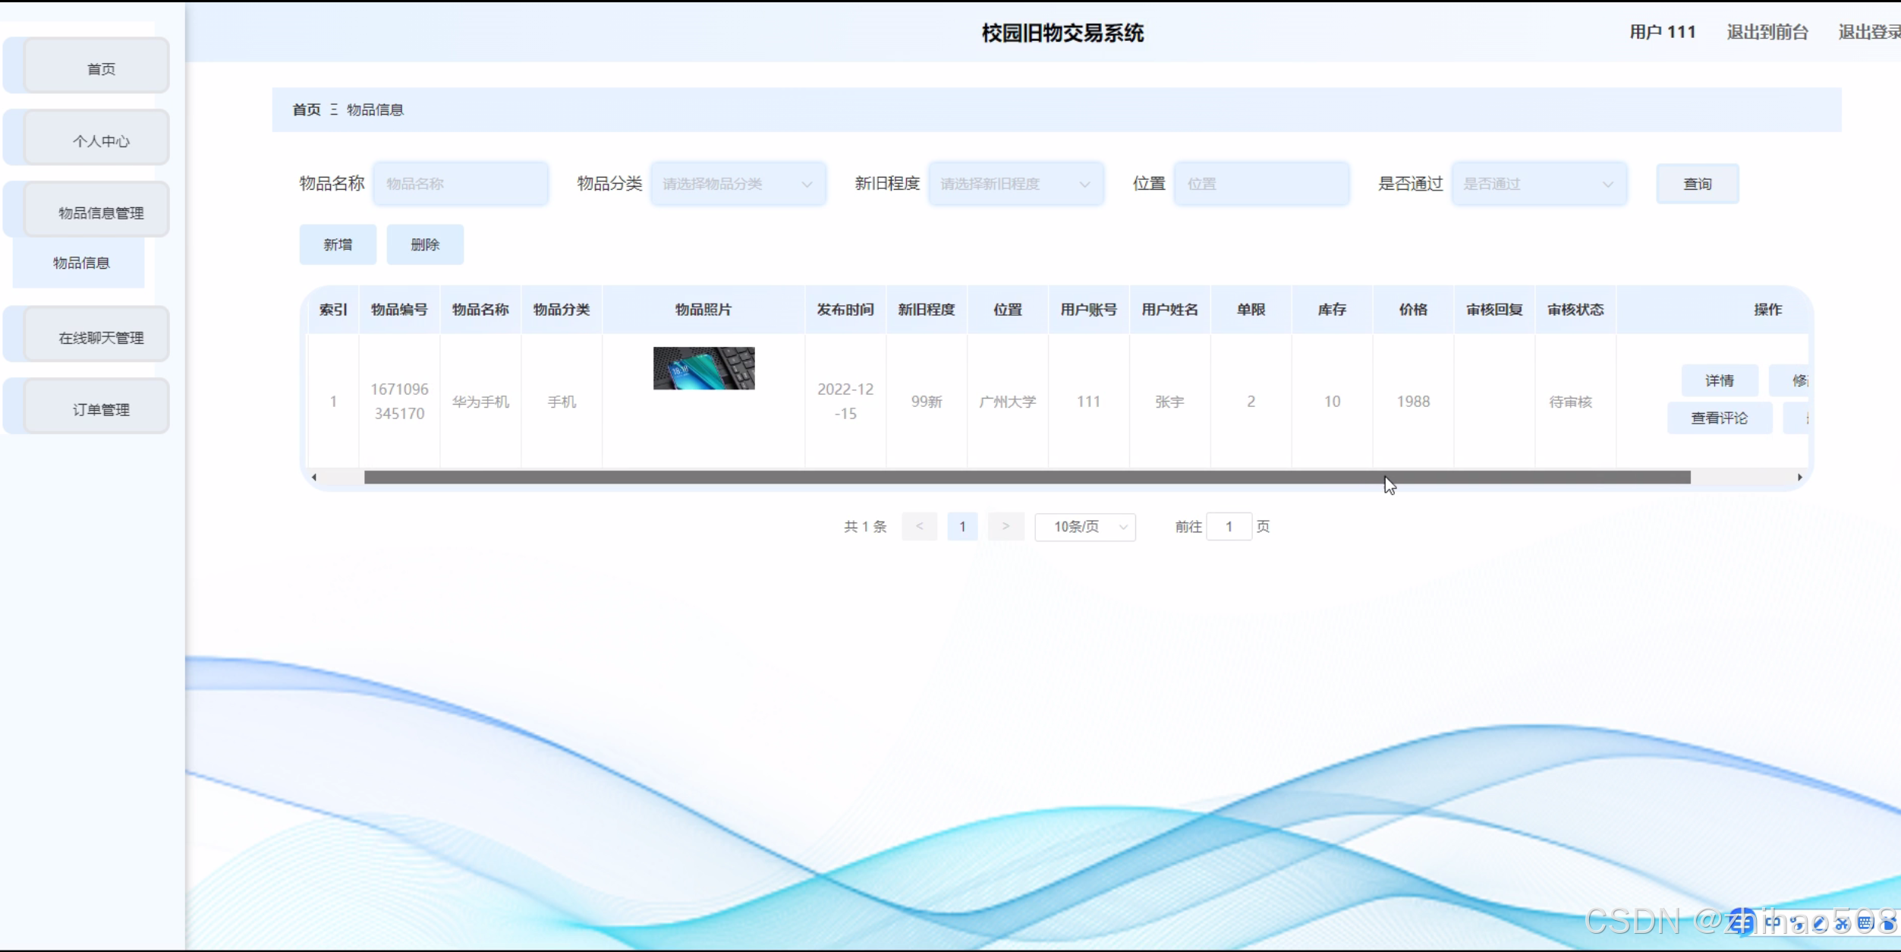
Task: Click the 新增 button
Action: (x=338, y=244)
